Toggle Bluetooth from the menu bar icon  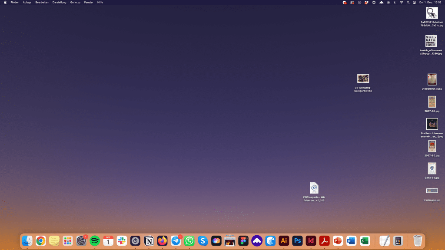point(395,2)
